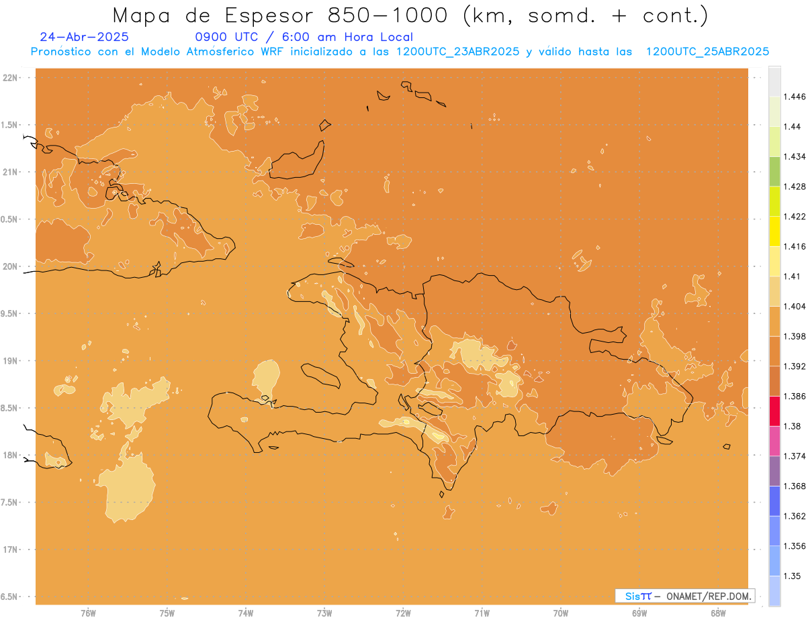
Task: Click the legend value '1.416'
Action: pos(795,246)
